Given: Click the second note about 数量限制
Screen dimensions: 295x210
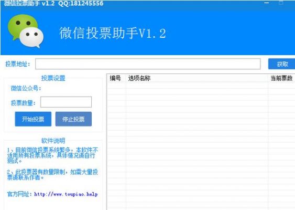Looking at the screenshot, I should [x=52, y=175].
